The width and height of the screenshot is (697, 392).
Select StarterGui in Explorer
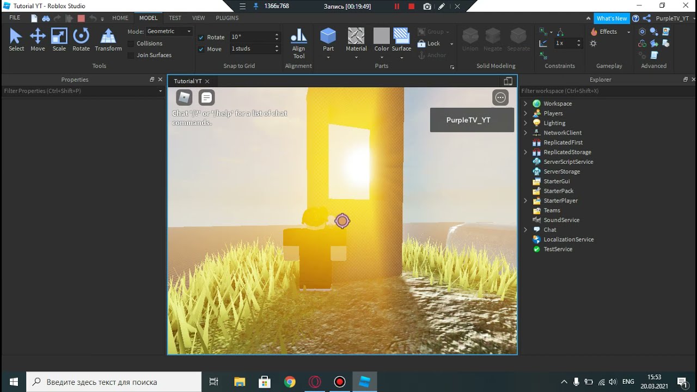(557, 181)
